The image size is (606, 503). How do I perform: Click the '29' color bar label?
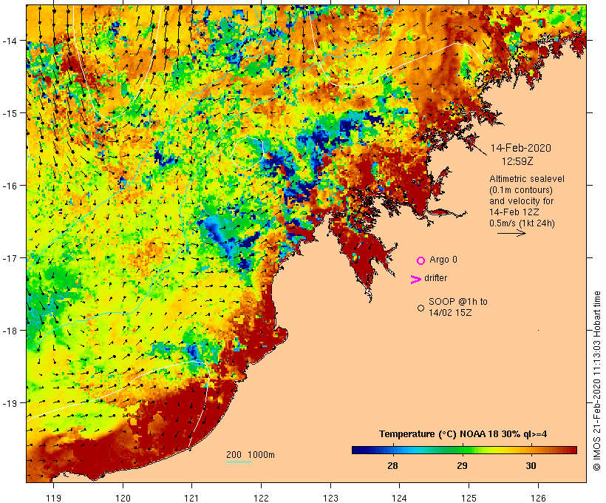click(462, 466)
